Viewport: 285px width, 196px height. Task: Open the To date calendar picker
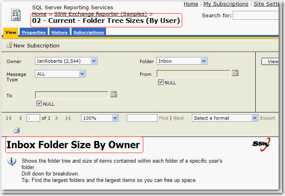[x=114, y=94]
